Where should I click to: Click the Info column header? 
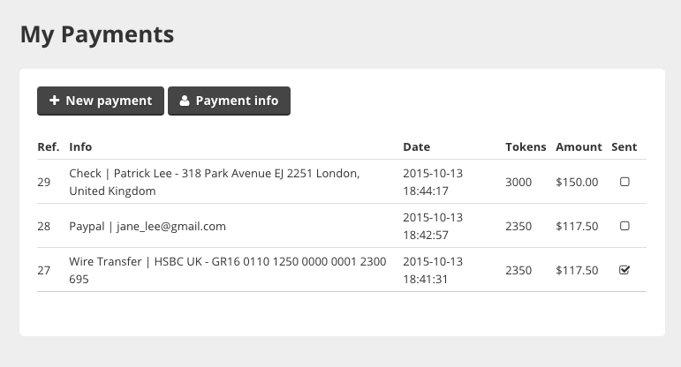[80, 147]
